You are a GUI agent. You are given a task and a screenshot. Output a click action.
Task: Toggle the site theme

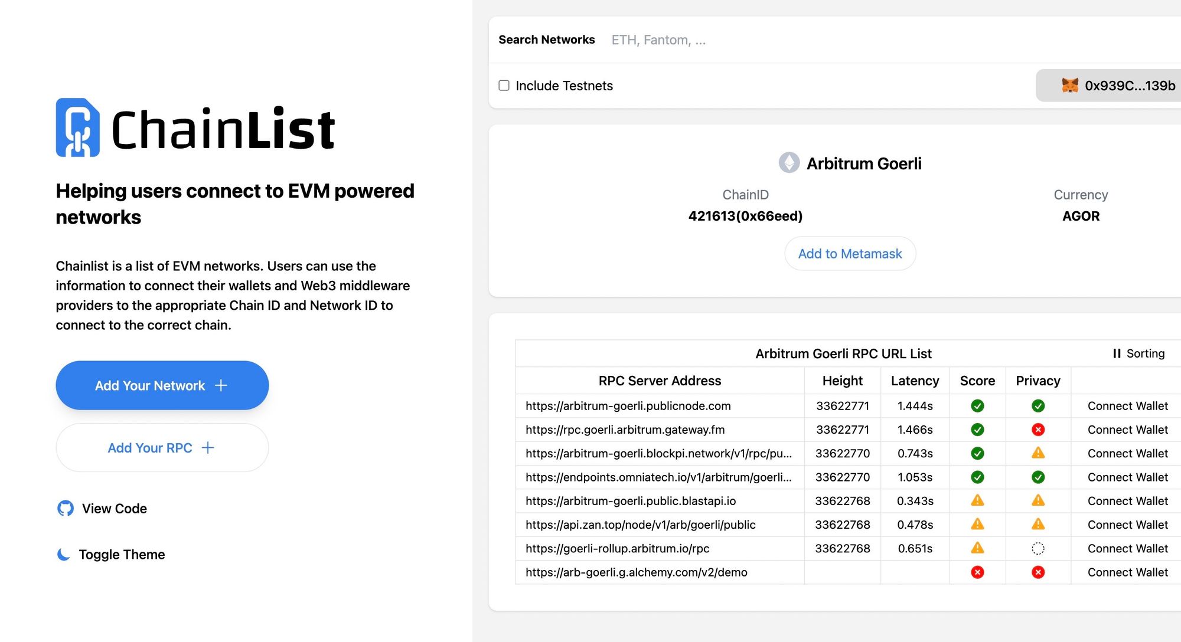[110, 554]
